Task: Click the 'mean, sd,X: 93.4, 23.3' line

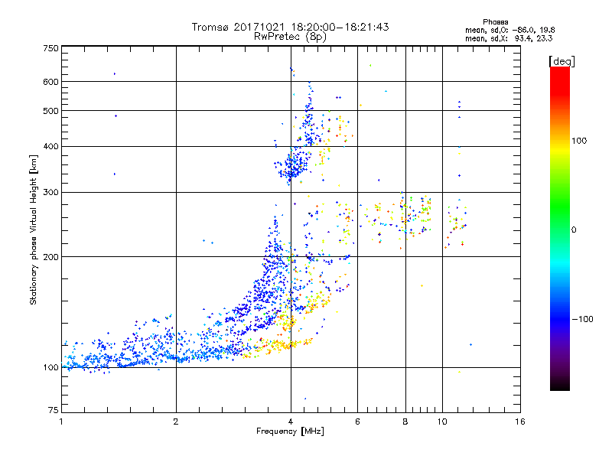Action: click(x=509, y=38)
